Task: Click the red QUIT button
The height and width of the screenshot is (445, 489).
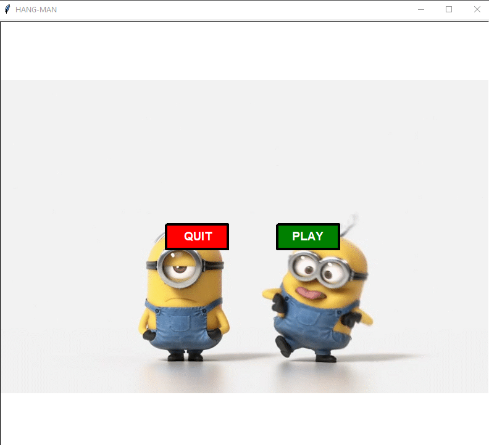Action: tap(197, 236)
